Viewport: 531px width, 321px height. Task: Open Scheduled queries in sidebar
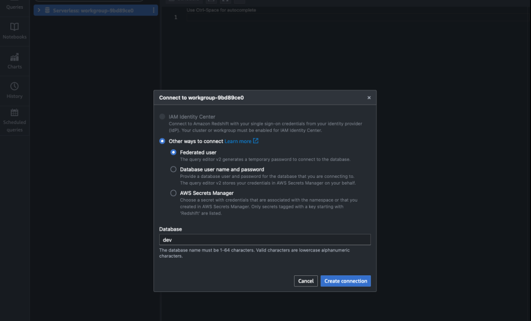point(15,121)
